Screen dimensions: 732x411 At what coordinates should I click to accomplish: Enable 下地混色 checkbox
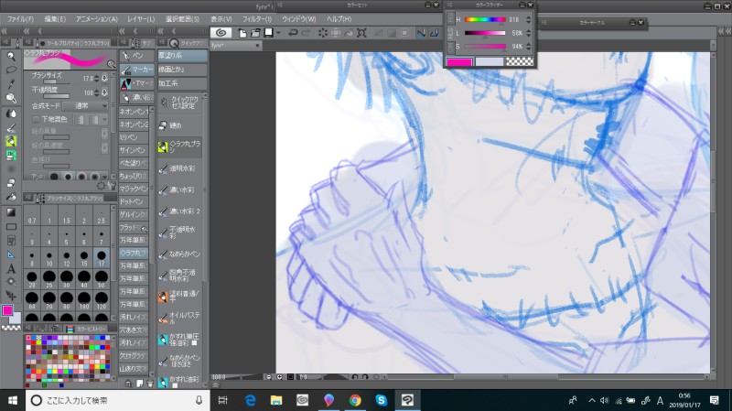[x=36, y=120]
